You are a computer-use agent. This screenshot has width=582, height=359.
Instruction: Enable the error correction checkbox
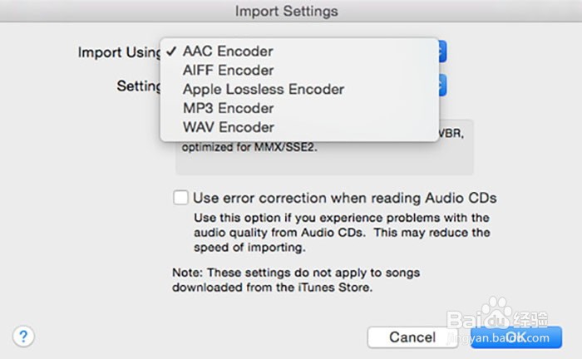pos(180,198)
